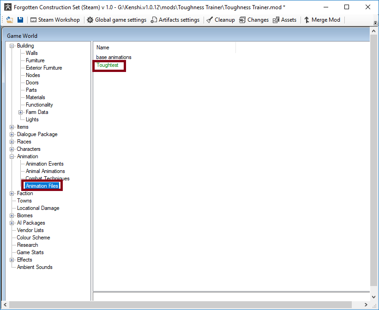This screenshot has height=310, width=379.
Task: Select Ambient Sounds tree item
Action: (35, 267)
